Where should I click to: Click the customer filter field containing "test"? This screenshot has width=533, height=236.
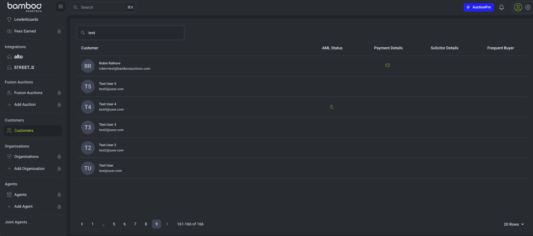(x=131, y=33)
